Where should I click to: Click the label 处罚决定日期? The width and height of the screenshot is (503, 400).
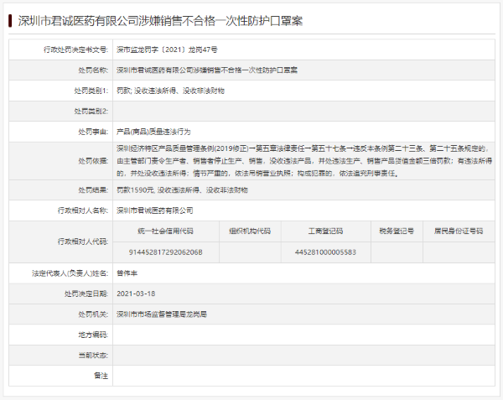[86, 294]
